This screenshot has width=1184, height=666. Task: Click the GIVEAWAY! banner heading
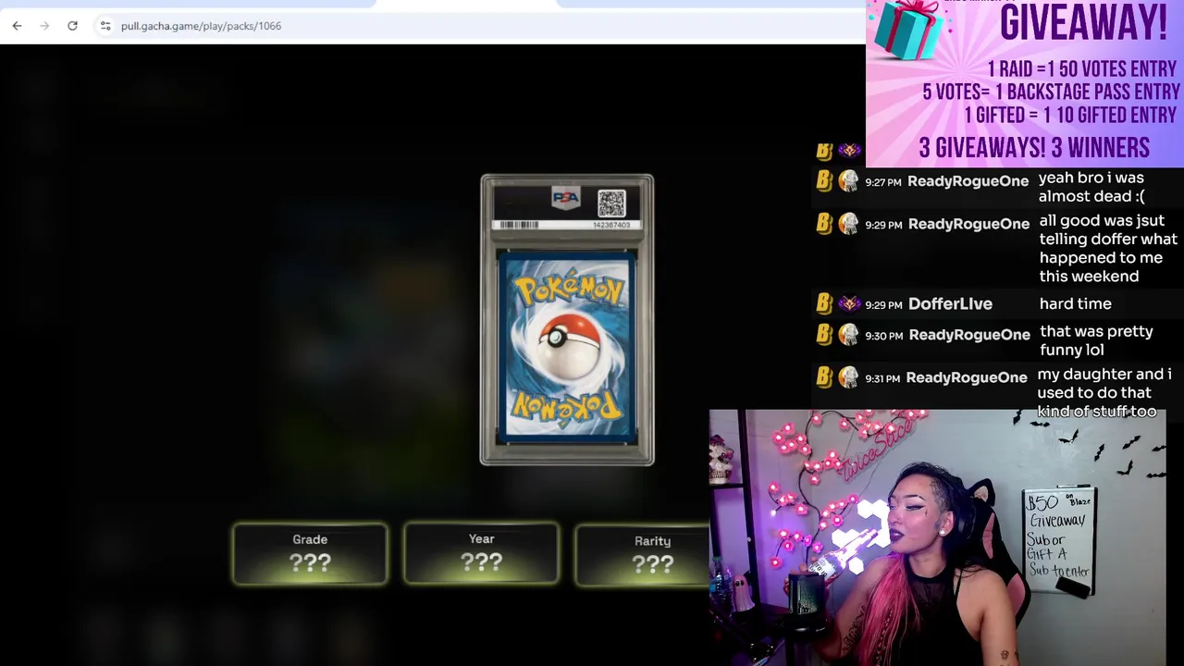[1083, 22]
